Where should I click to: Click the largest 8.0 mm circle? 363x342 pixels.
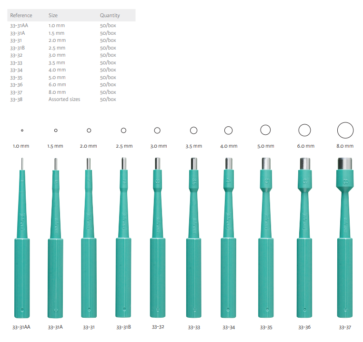click(345, 130)
